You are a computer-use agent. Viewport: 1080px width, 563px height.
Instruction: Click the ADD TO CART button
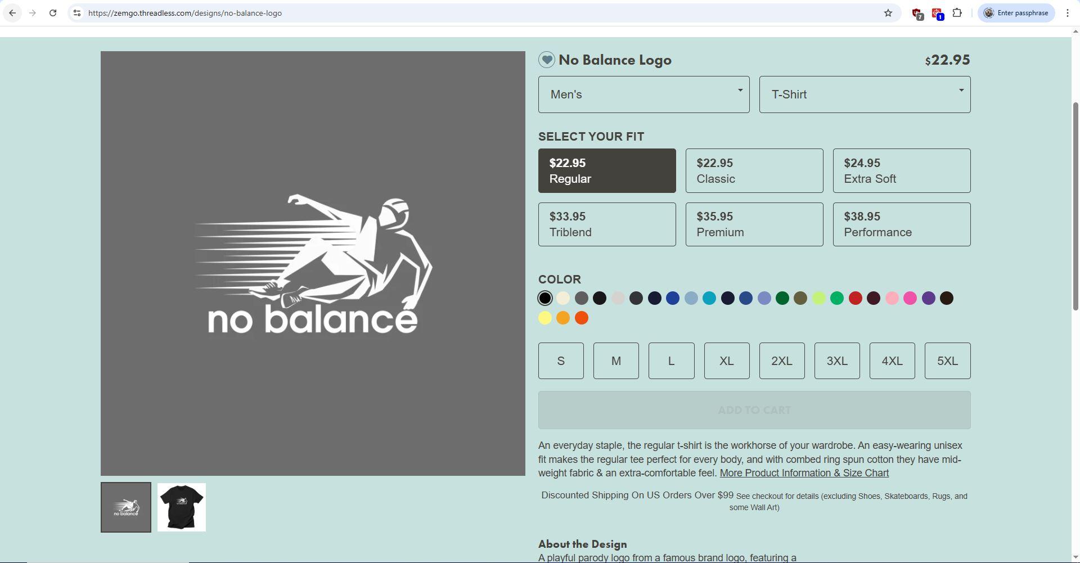click(x=754, y=410)
